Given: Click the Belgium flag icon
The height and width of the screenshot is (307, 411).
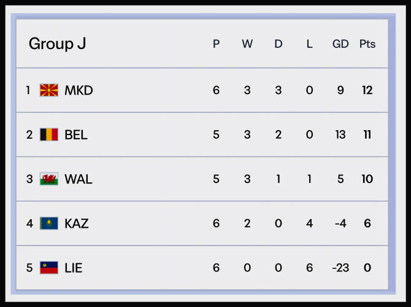Looking at the screenshot, I should [x=49, y=134].
